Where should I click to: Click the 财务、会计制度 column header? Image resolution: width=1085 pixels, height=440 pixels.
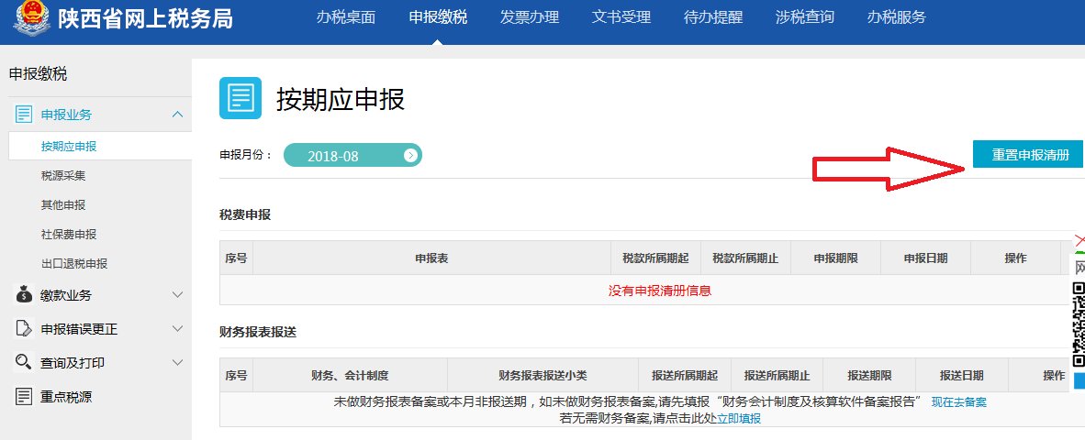[350, 376]
